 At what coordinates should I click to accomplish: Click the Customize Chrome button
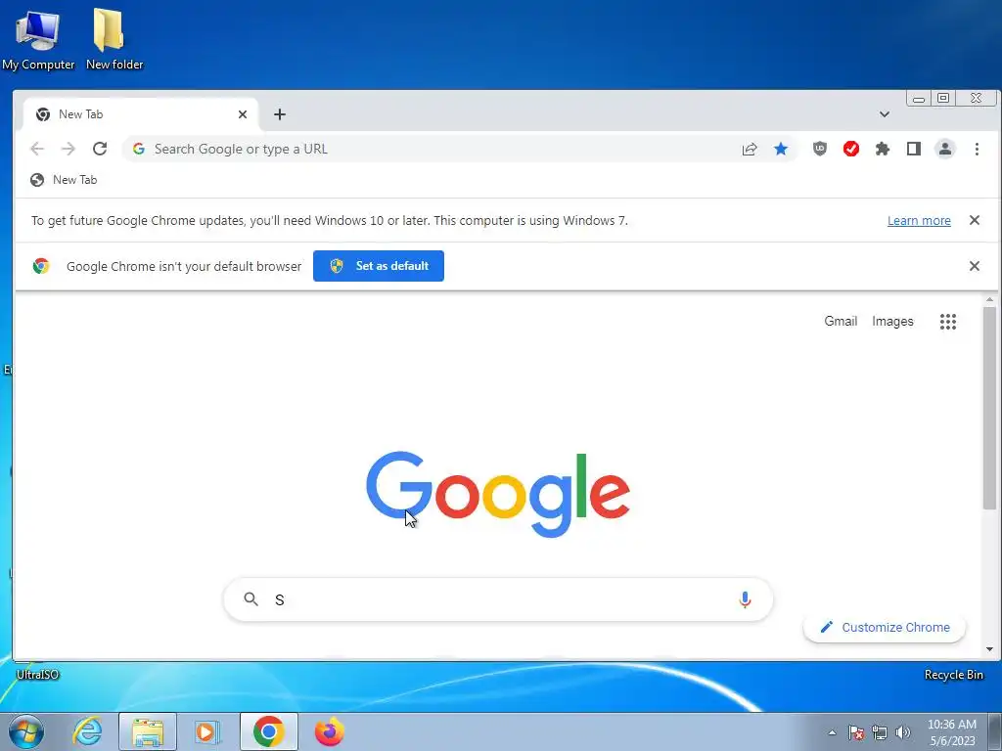click(x=885, y=627)
